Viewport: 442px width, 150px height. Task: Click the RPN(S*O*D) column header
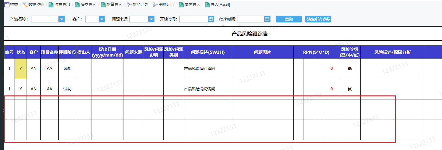(316, 52)
